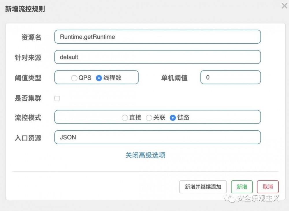
Task: Click the 单机阈值 number field
Action: (230, 77)
